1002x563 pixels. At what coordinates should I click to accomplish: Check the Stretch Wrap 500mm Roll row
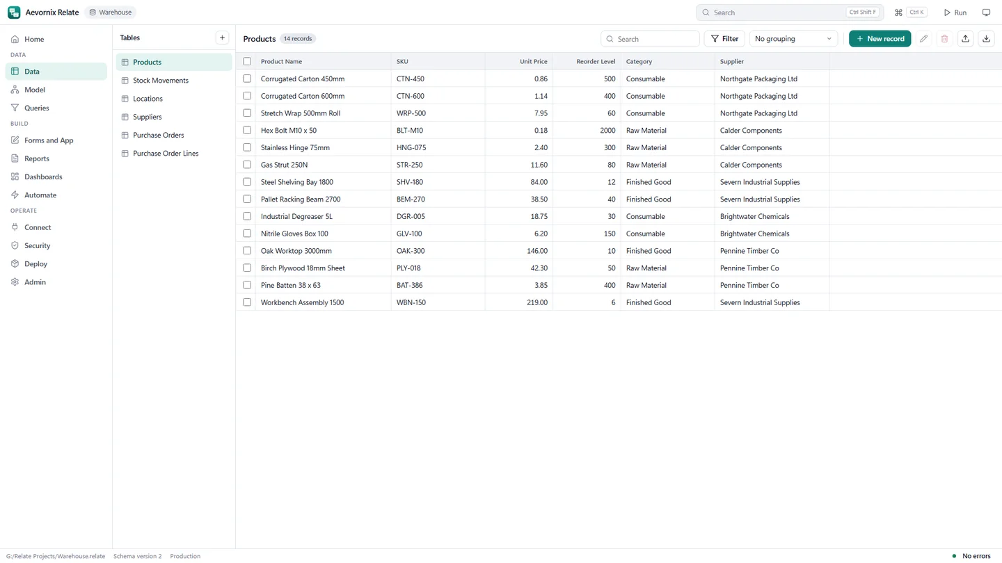(247, 113)
